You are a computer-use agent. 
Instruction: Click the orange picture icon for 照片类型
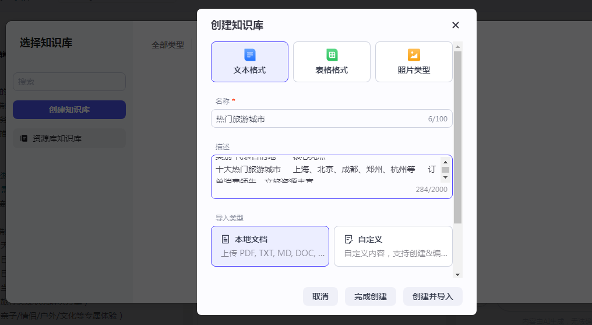414,55
